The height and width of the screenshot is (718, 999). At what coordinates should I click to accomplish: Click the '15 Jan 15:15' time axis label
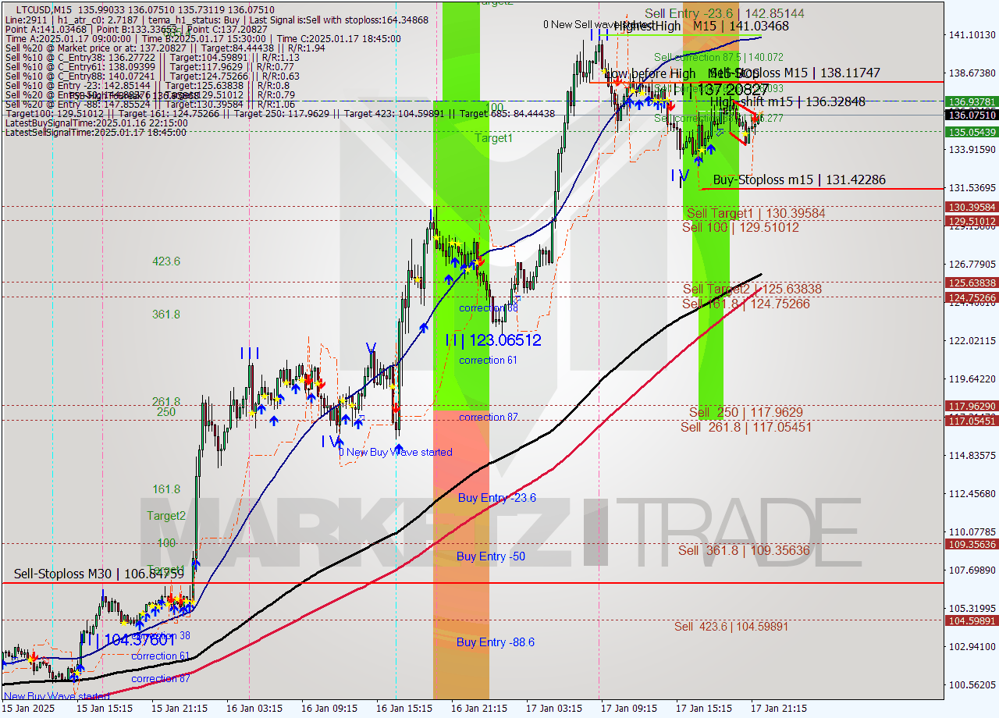(x=105, y=708)
